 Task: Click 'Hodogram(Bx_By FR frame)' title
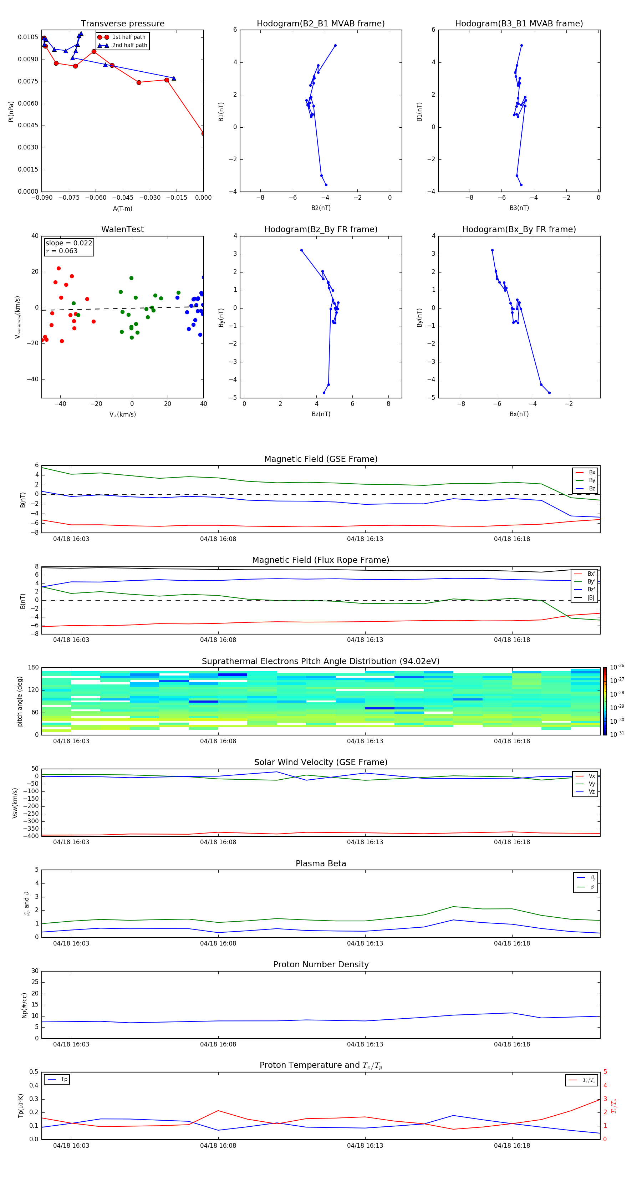(519, 229)
